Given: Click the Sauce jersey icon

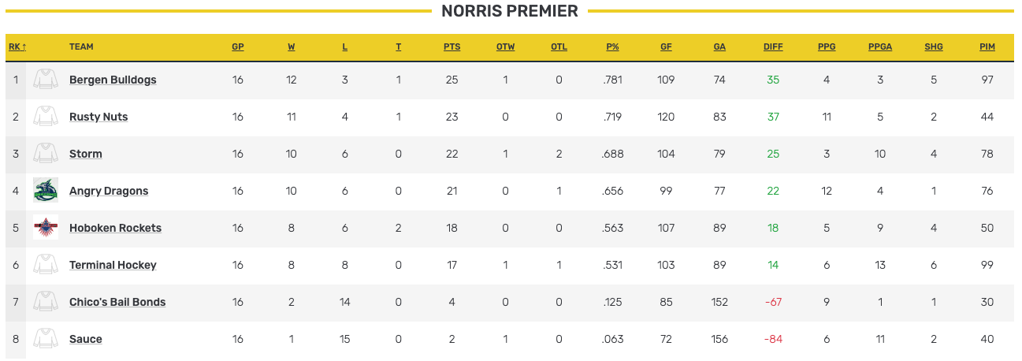Looking at the screenshot, I should 46,339.
